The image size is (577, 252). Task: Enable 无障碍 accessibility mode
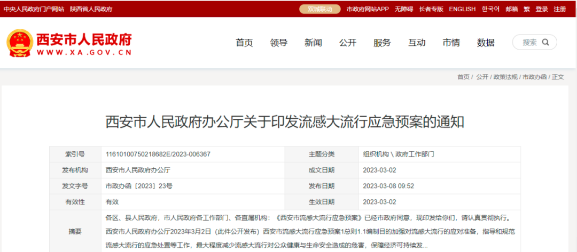tap(404, 9)
